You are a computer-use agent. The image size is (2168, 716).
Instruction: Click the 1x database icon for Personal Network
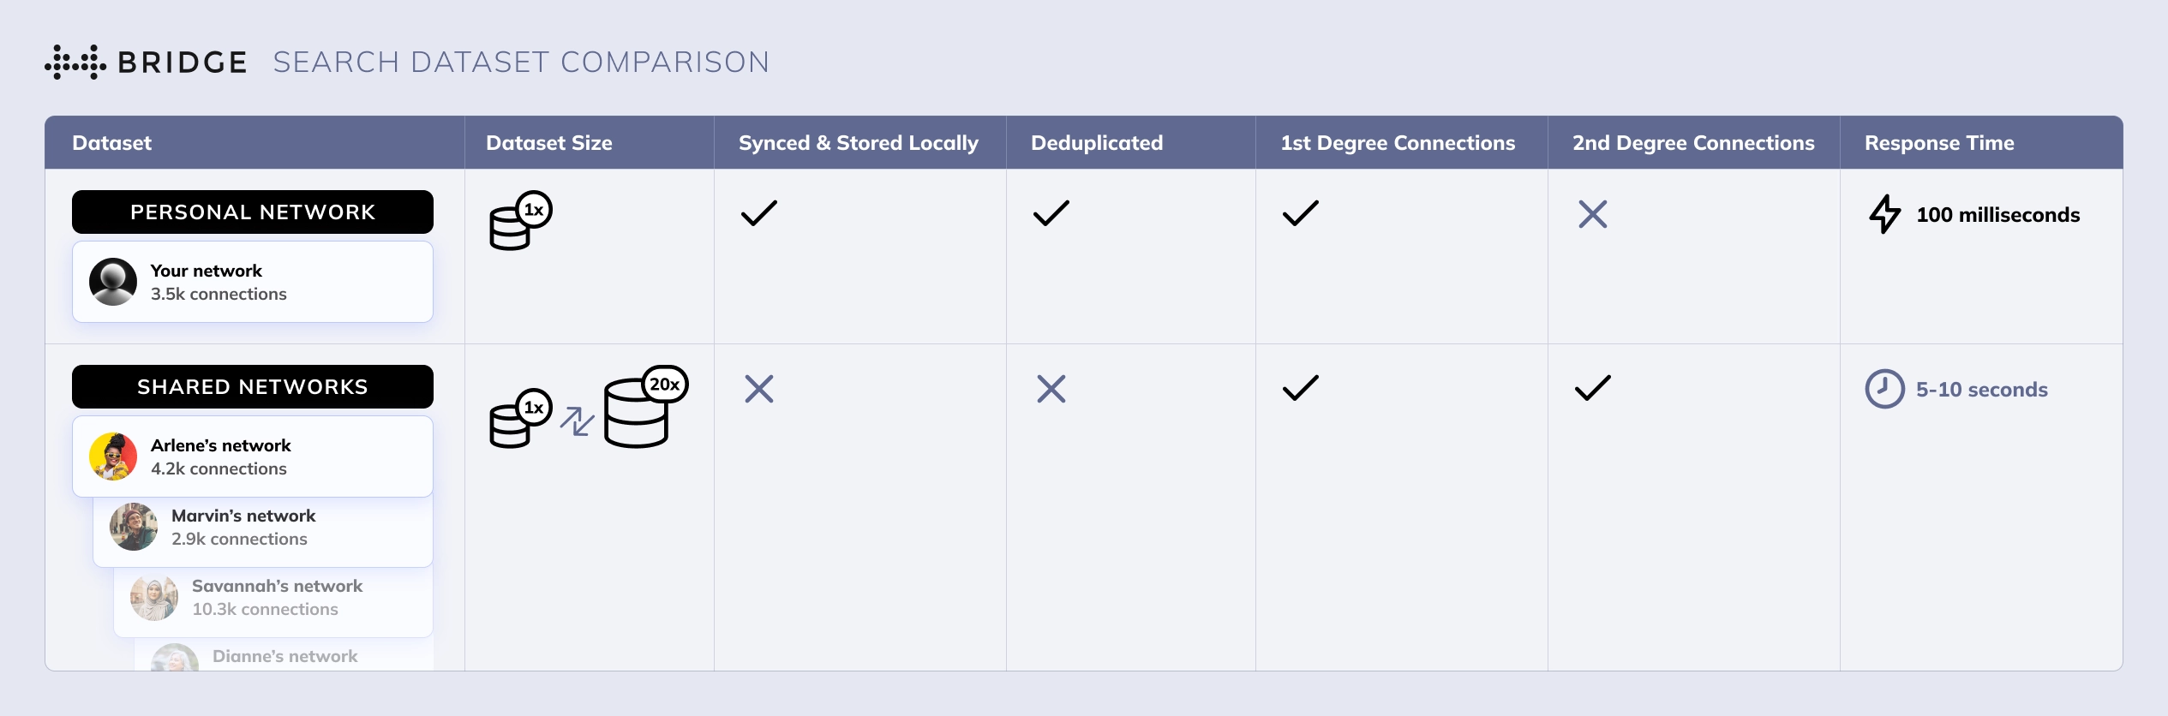[x=519, y=221]
